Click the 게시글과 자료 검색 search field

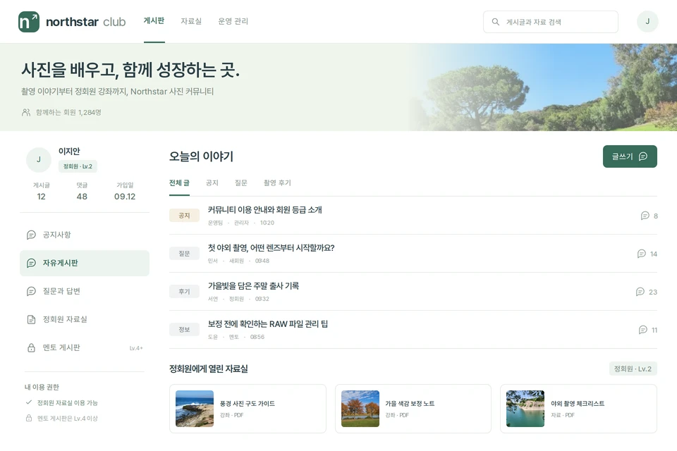(x=551, y=22)
